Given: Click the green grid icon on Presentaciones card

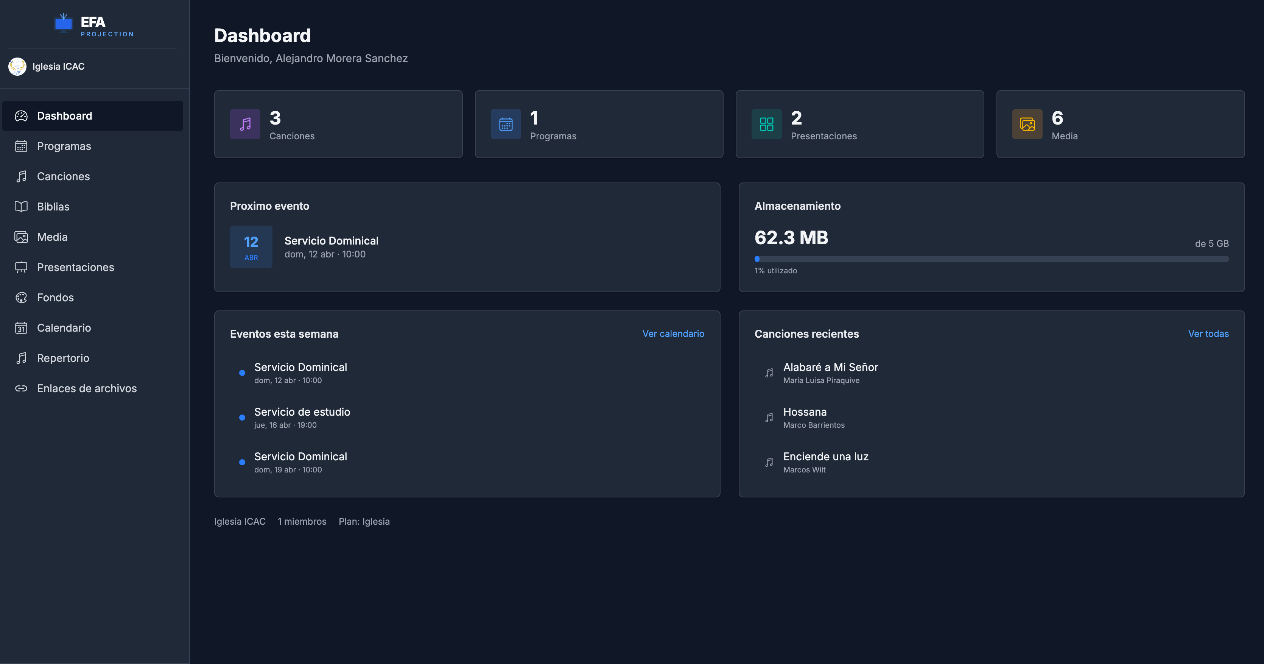Looking at the screenshot, I should (766, 124).
